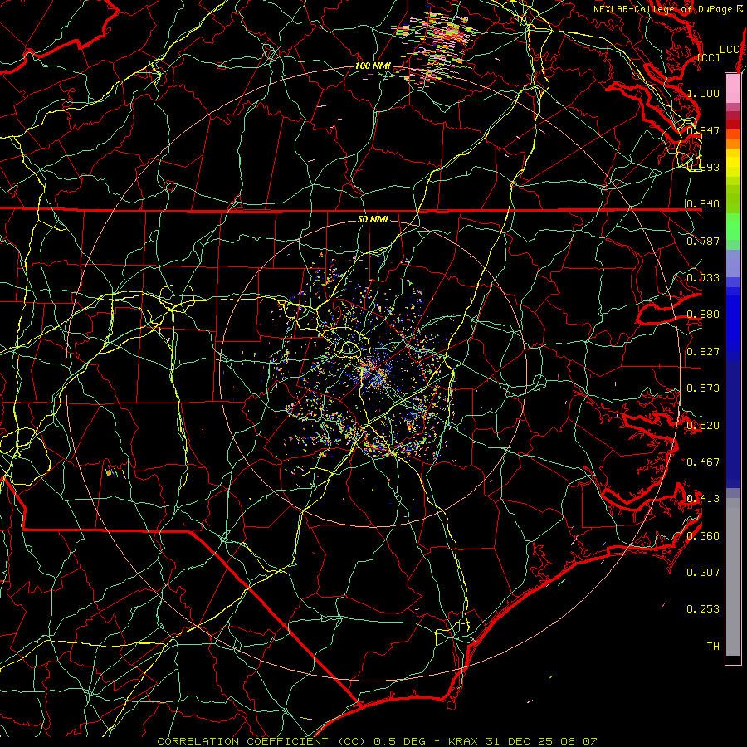This screenshot has height=747, width=747.
Task: Click the '0.360' color scale value
Action: point(703,535)
